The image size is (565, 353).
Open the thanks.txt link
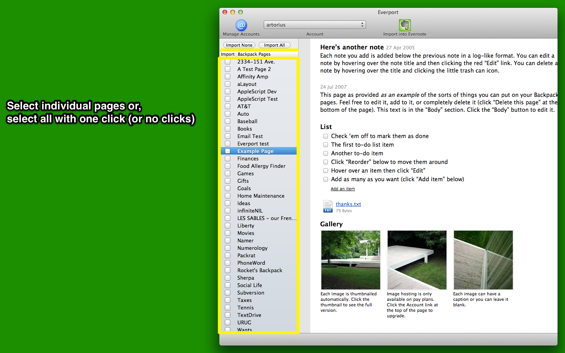[348, 204]
